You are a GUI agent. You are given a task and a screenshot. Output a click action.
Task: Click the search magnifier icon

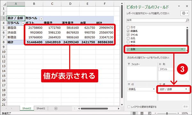click(187, 20)
